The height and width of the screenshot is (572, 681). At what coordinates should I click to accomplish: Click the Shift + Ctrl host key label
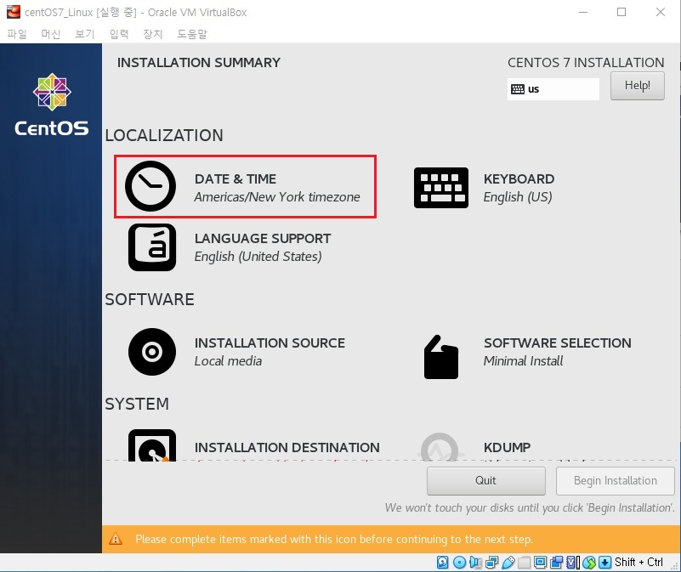[638, 562]
